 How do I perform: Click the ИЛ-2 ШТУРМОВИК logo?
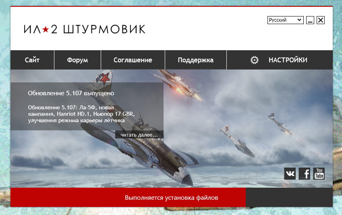(85, 29)
